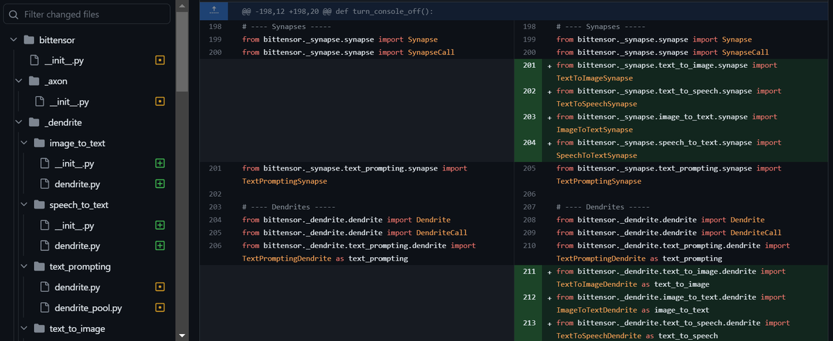The height and width of the screenshot is (341, 833).
Task: Click added status icon for image_to_text/__init__.py
Action: [x=160, y=164]
